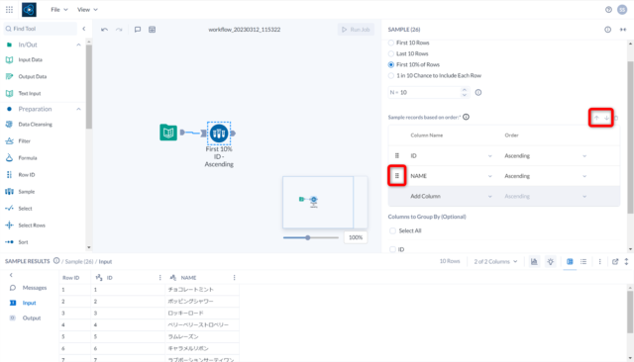Open ID column header options menu
Screen dimensions: 634x362
[160, 278]
